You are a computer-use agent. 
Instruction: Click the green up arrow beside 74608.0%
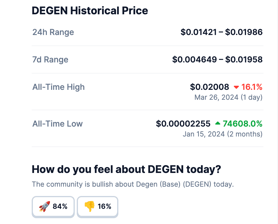pyautogui.click(x=218, y=123)
